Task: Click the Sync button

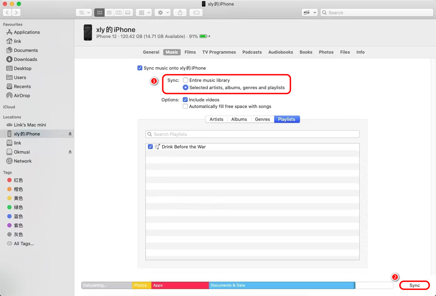Action: (415, 285)
